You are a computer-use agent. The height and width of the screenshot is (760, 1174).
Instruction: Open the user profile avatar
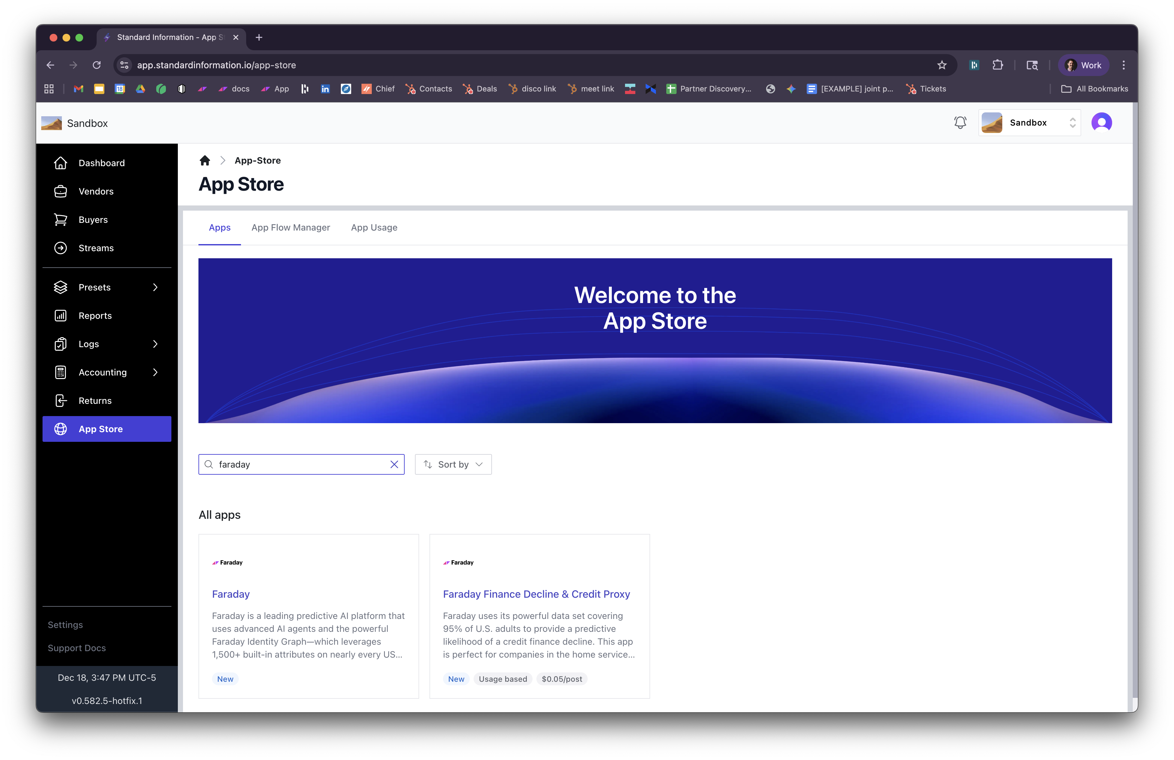(1102, 122)
